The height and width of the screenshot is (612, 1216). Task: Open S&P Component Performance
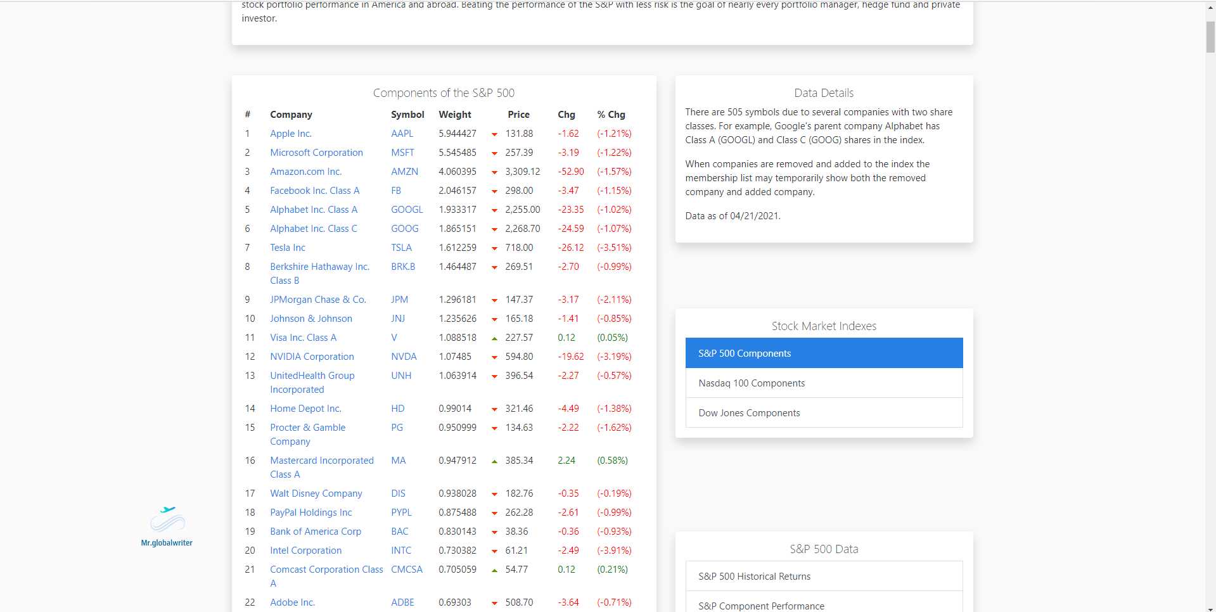pyautogui.click(x=824, y=606)
